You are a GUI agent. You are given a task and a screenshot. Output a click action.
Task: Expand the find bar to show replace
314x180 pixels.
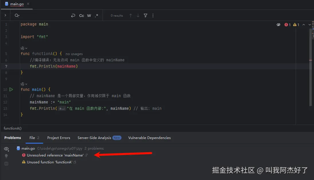pyautogui.click(x=5, y=15)
